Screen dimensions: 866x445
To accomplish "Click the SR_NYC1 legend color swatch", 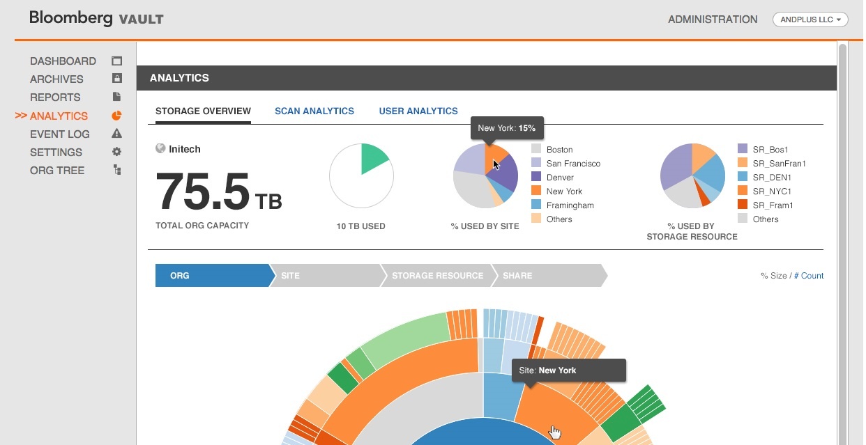I will click(x=743, y=191).
